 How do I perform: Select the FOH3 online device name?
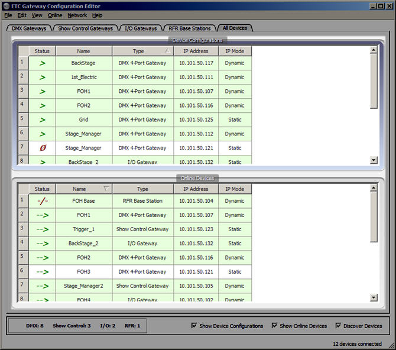(x=83, y=271)
